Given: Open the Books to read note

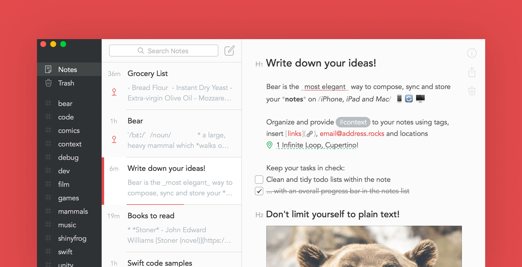Looking at the screenshot, I should tap(172, 228).
